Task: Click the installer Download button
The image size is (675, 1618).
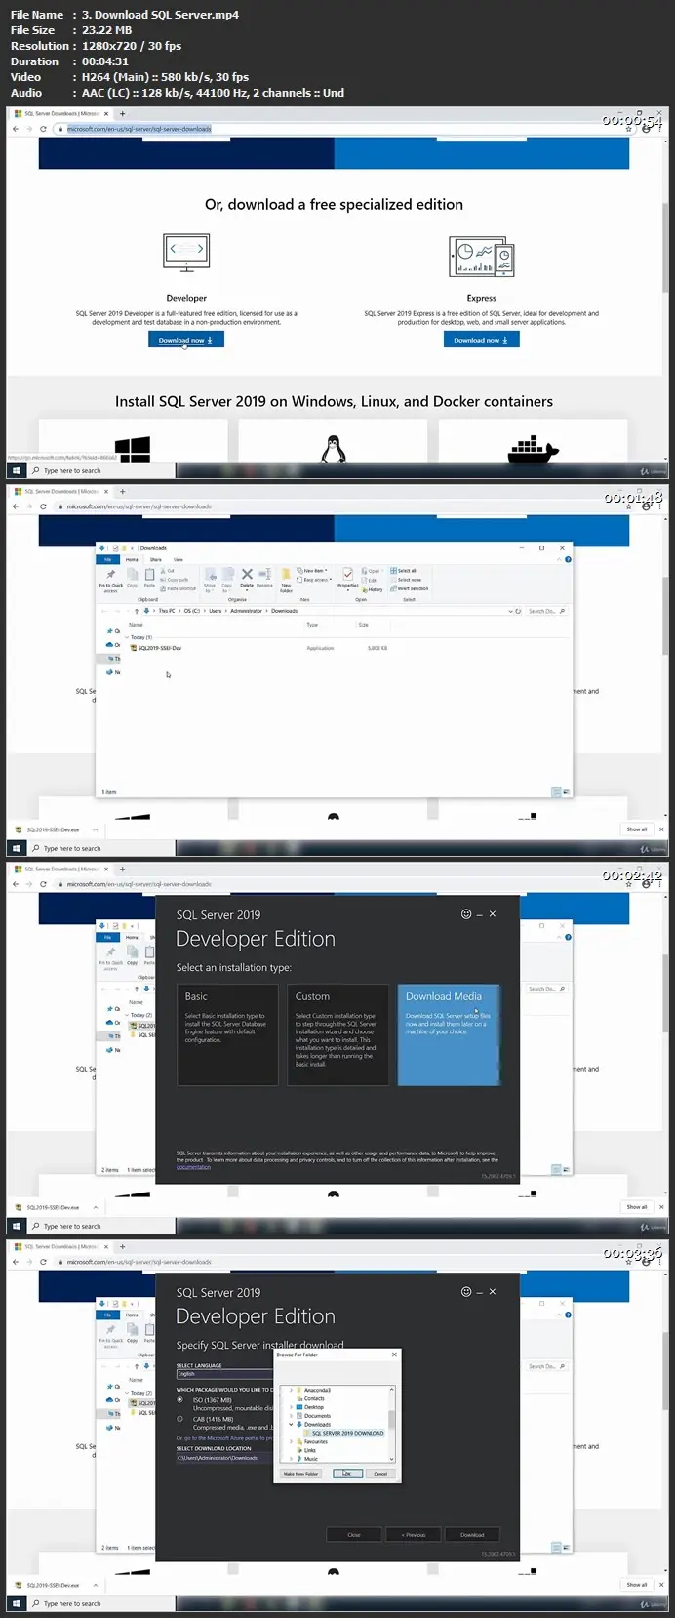Action: 472,1534
